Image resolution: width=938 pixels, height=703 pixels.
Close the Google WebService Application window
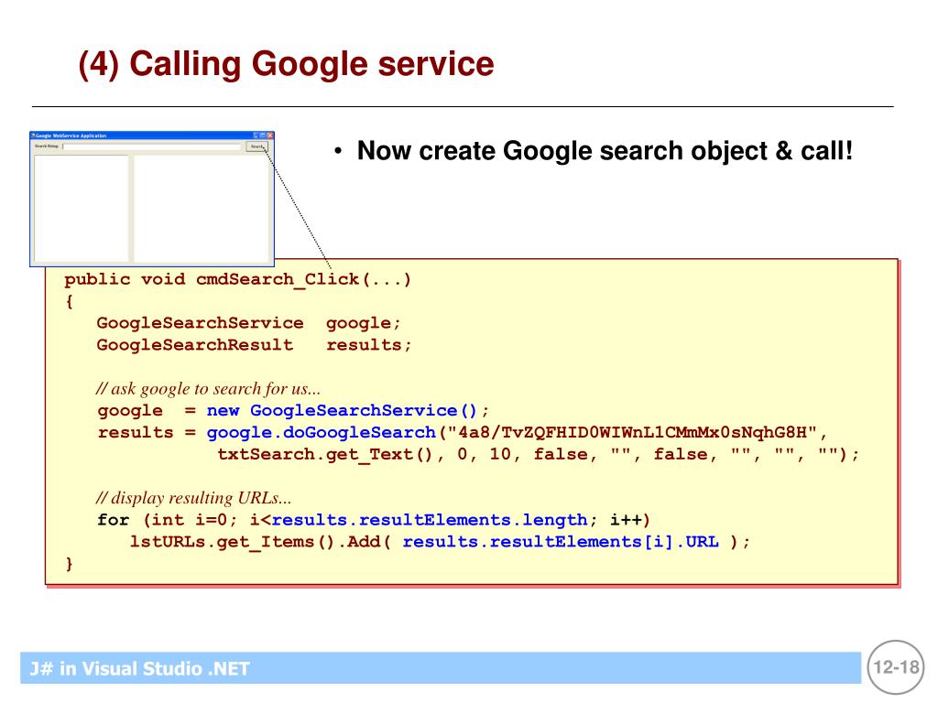[270, 135]
